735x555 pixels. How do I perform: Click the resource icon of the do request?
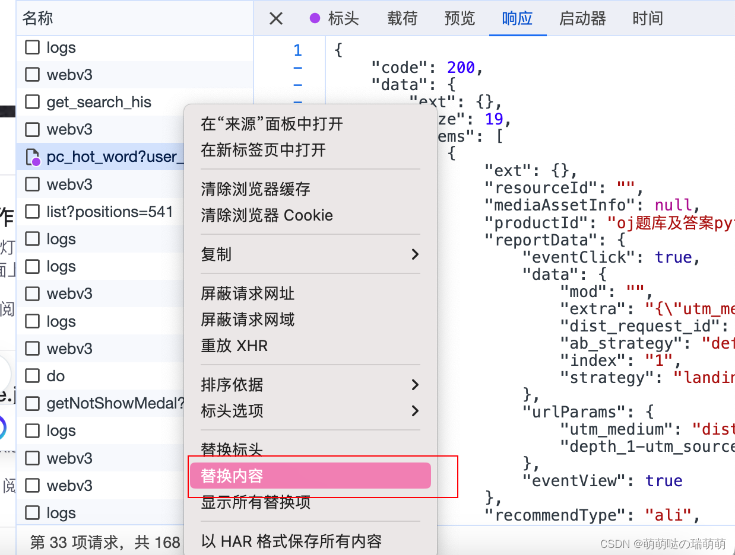point(32,376)
